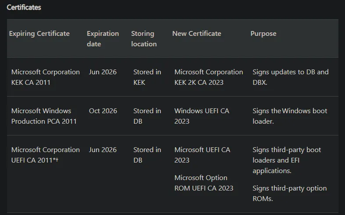
Task: Click Jun 2026 in the KEK CA 2011 row
Action: coord(103,72)
